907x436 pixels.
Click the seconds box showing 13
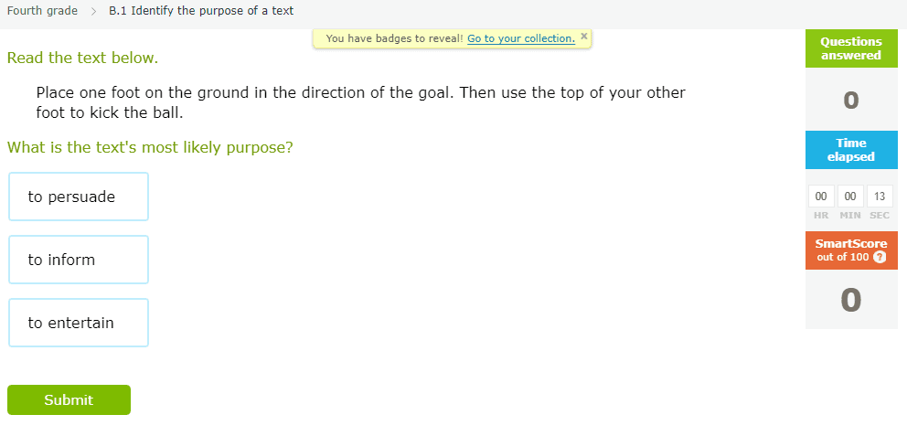(x=880, y=197)
